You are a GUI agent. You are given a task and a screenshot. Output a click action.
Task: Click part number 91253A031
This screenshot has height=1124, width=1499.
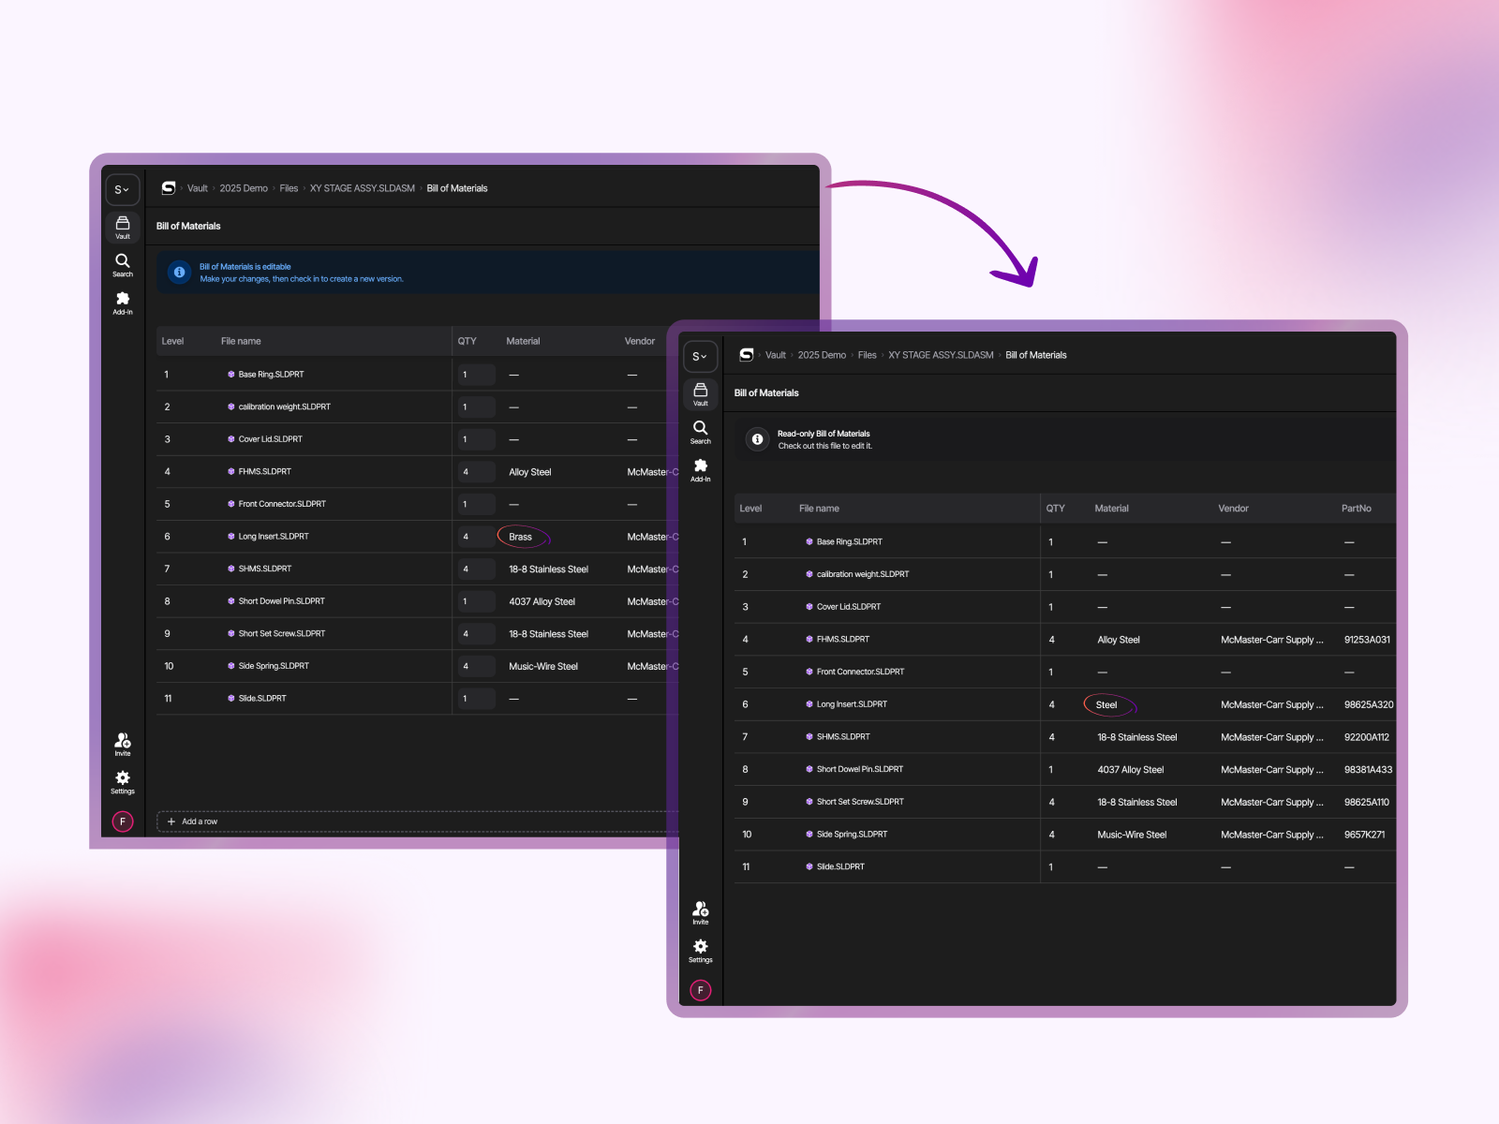click(x=1367, y=640)
